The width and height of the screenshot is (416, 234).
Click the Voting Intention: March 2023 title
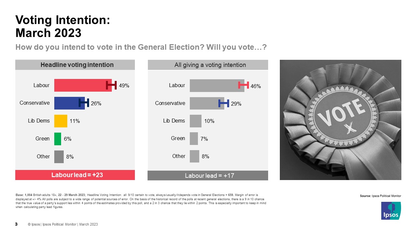(63, 26)
